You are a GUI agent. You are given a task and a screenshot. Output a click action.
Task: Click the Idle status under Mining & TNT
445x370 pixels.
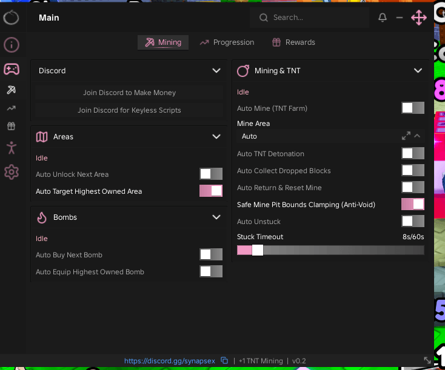coord(243,92)
